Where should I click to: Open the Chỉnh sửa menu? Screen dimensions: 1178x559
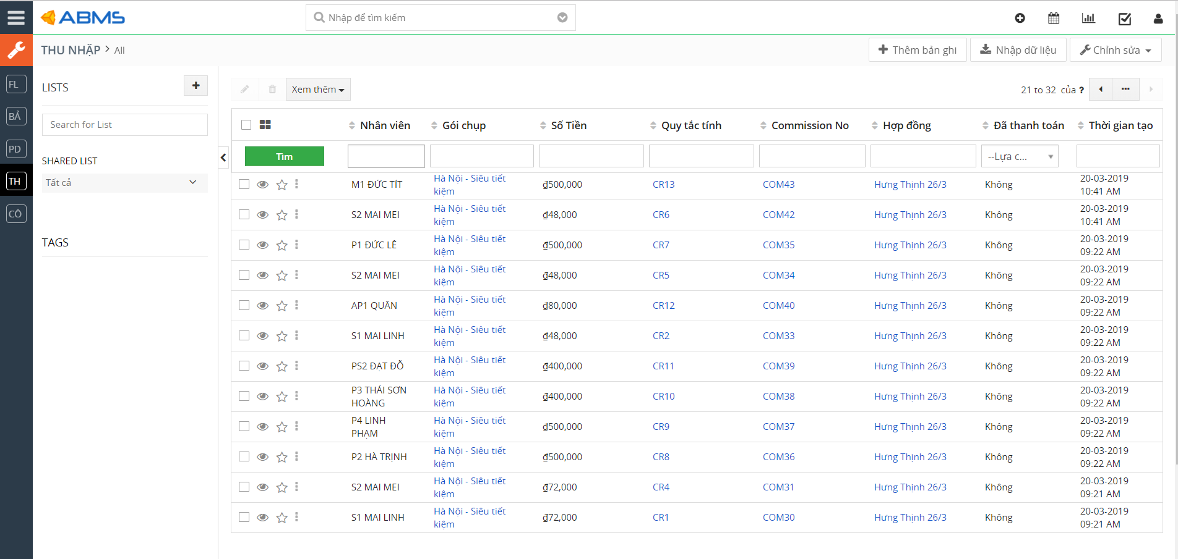click(x=1116, y=50)
